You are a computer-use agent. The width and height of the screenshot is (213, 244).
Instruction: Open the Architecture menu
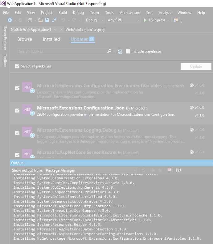click(130, 13)
